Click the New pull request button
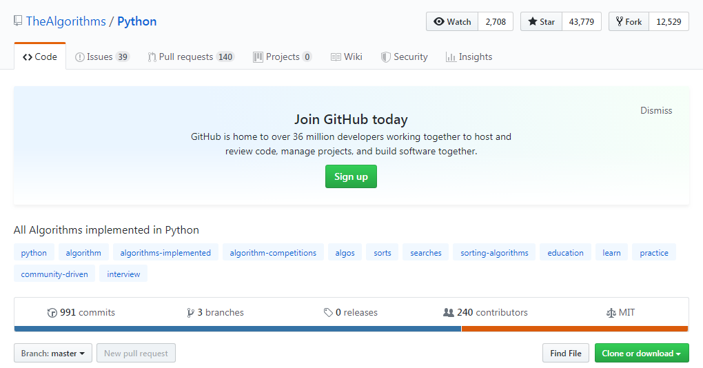 click(x=136, y=353)
